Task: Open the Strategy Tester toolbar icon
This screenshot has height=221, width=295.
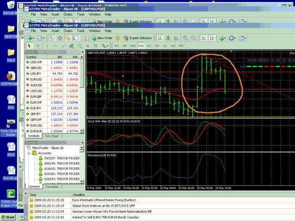Action: click(84, 38)
